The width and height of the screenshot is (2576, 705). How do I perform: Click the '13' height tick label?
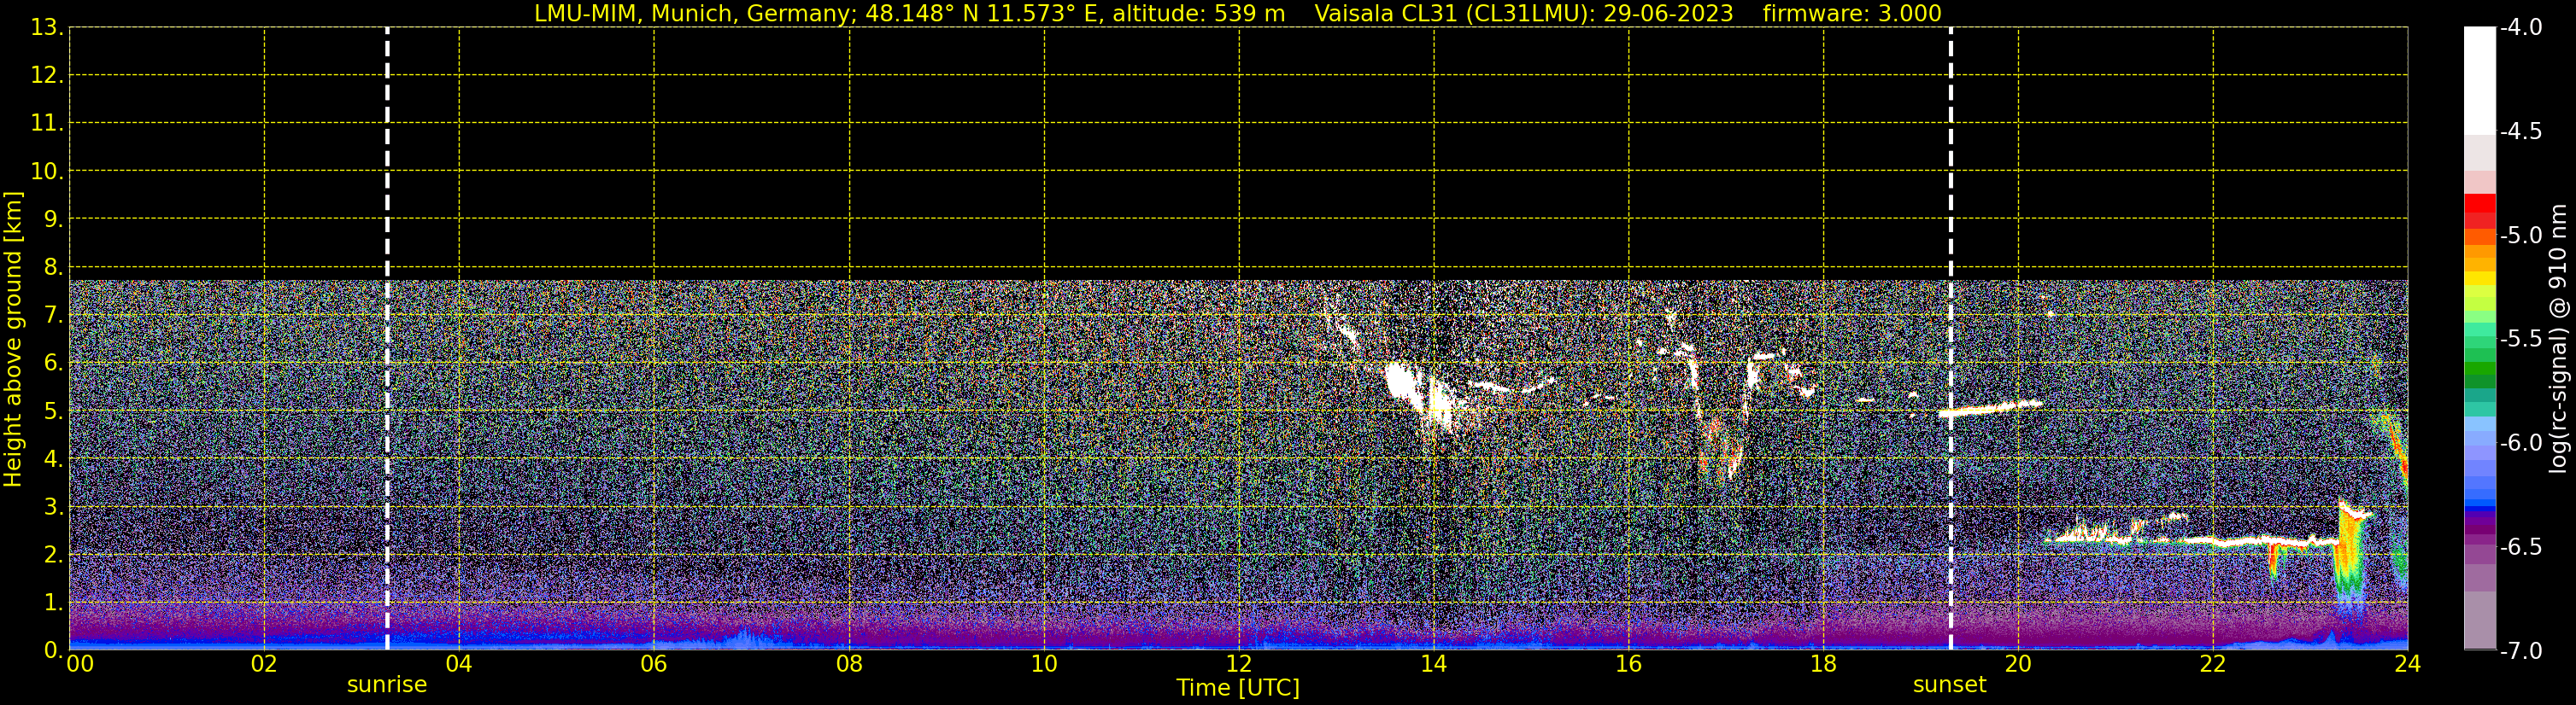point(45,28)
